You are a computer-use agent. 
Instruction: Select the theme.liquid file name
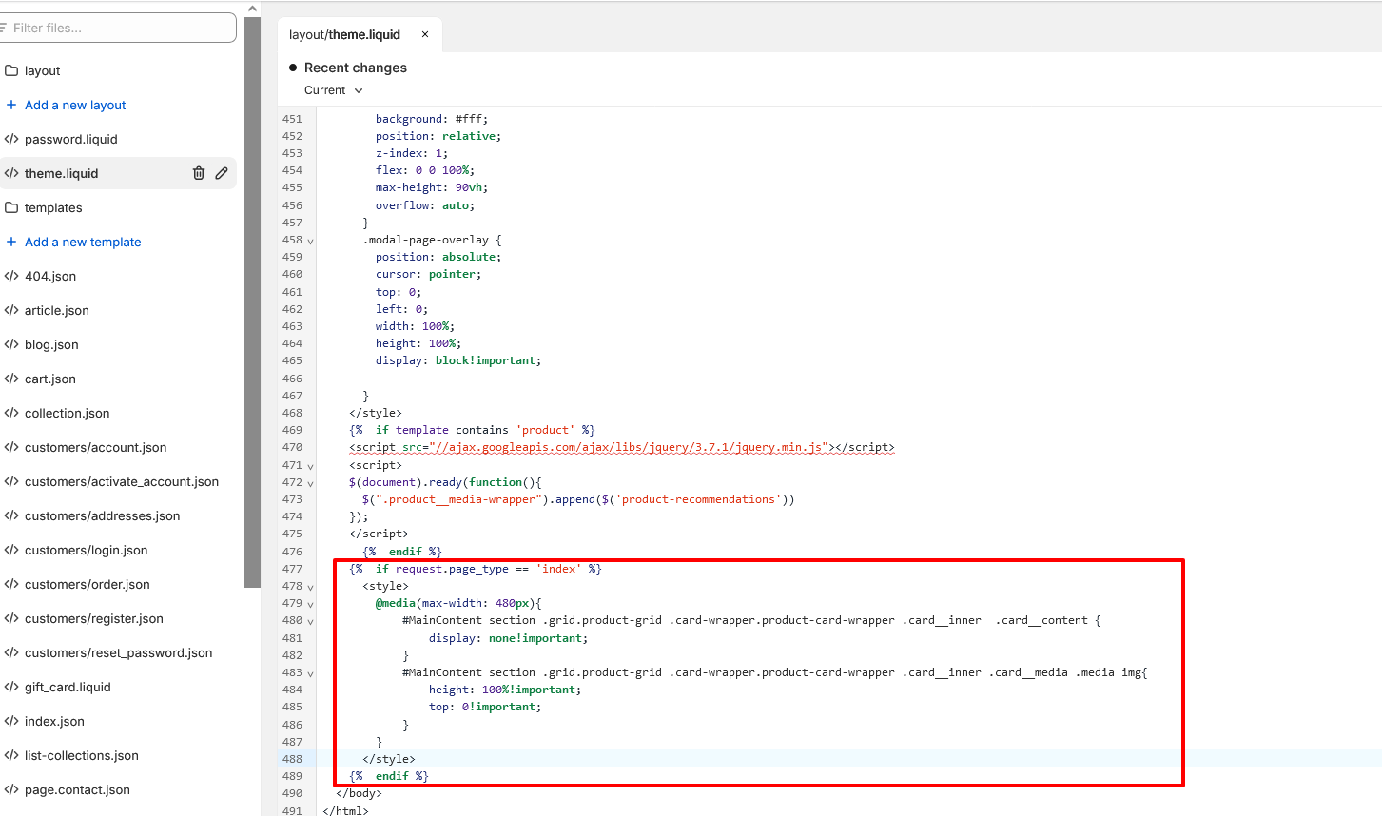pos(62,173)
